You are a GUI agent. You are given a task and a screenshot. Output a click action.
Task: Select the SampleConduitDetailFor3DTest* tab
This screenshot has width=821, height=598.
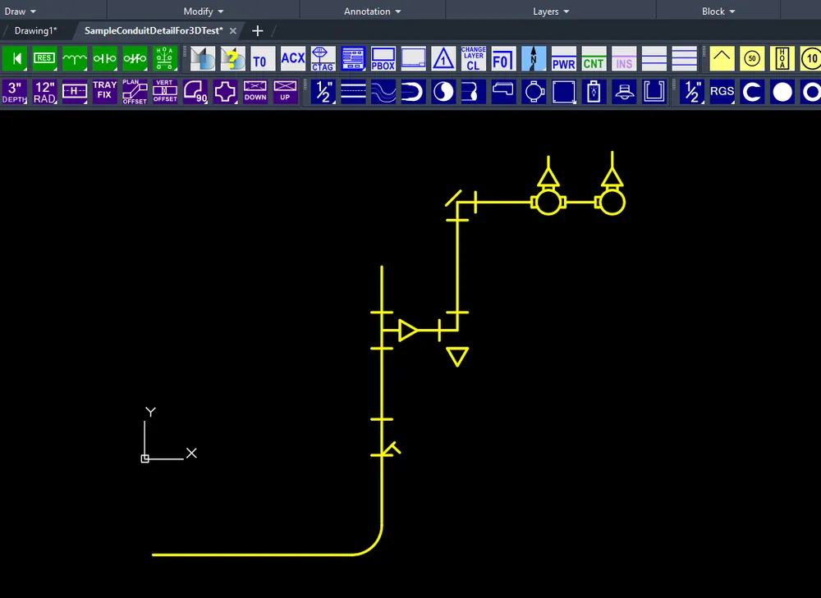tap(154, 30)
